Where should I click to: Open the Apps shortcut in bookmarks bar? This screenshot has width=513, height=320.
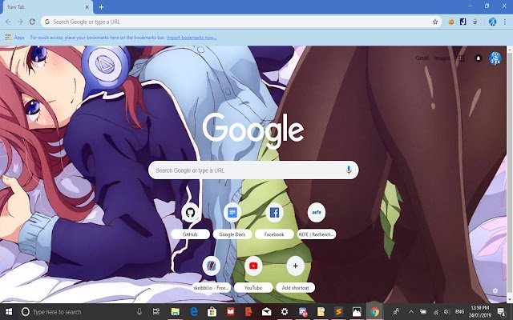pos(14,38)
